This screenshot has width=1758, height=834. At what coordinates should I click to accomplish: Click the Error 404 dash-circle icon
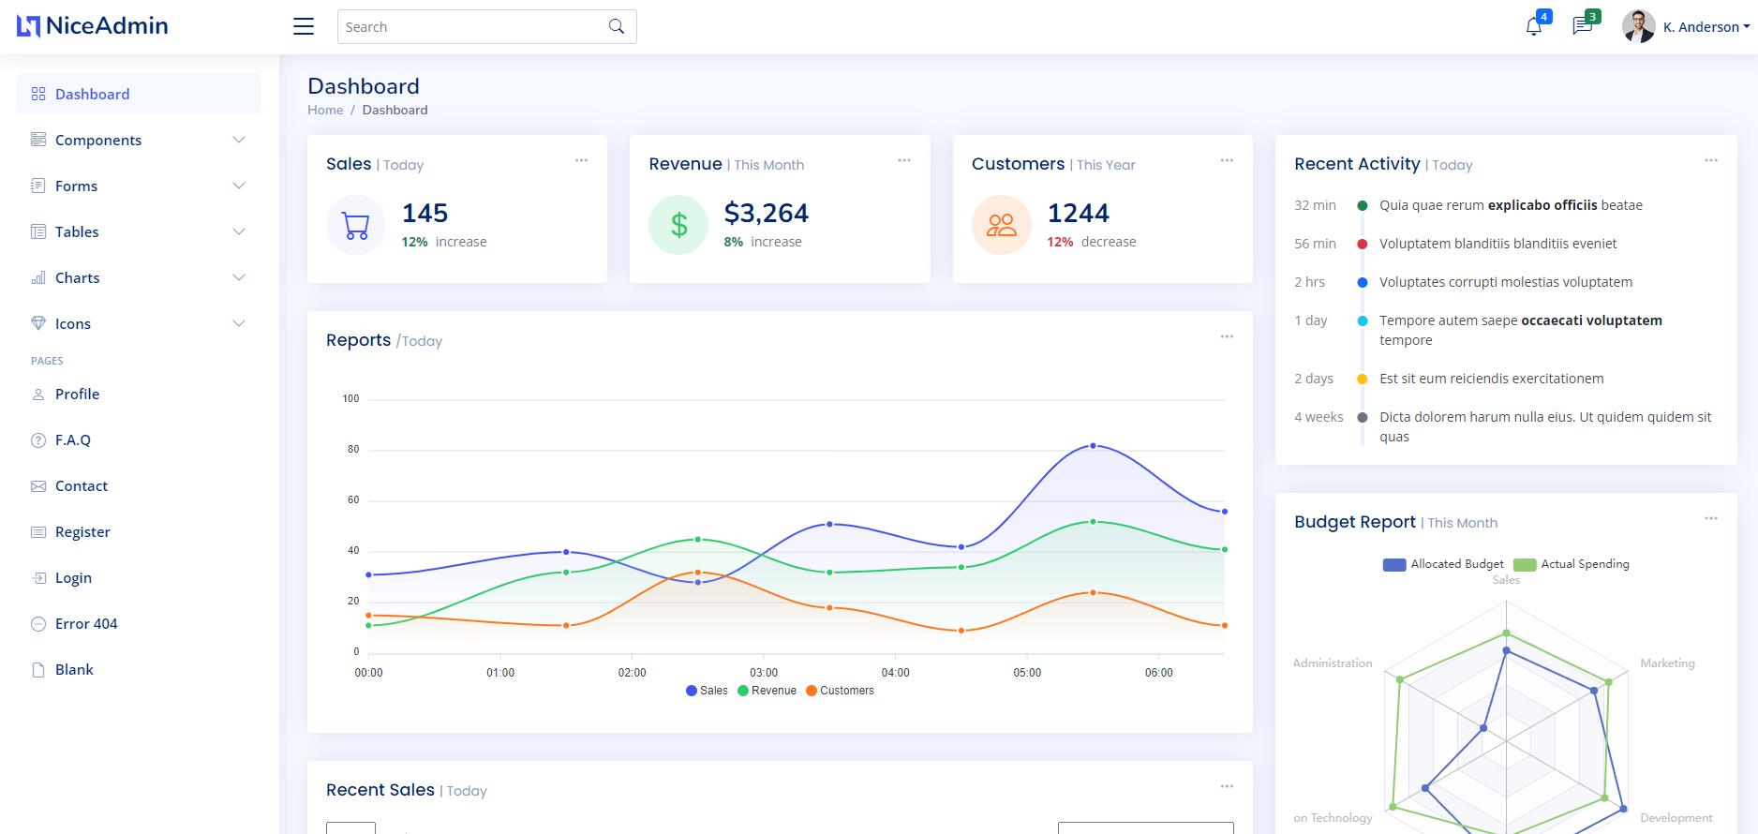click(38, 624)
